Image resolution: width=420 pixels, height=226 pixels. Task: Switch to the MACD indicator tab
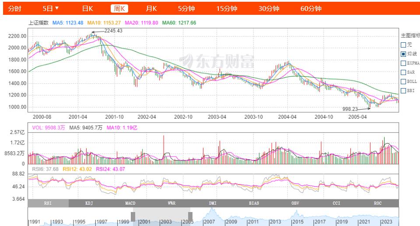[x=130, y=203]
